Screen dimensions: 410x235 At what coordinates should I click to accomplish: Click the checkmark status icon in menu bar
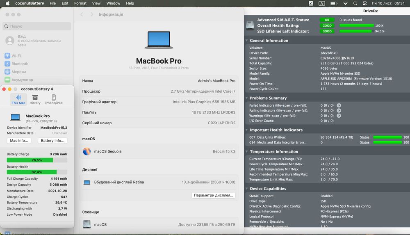tap(311, 3)
